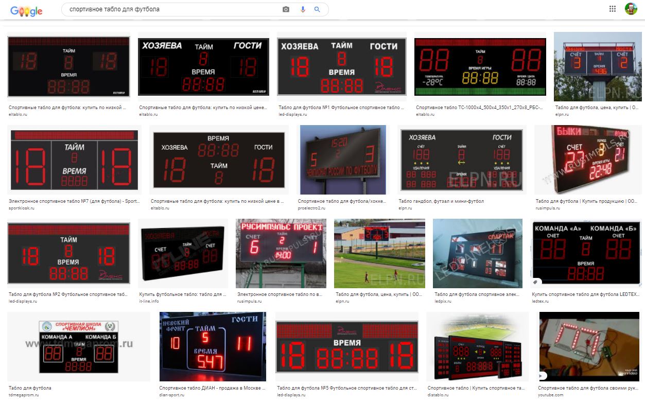Open the ТС-1000x4 scoreboard image with temperature display
The height and width of the screenshot is (403, 645).
coord(480,66)
